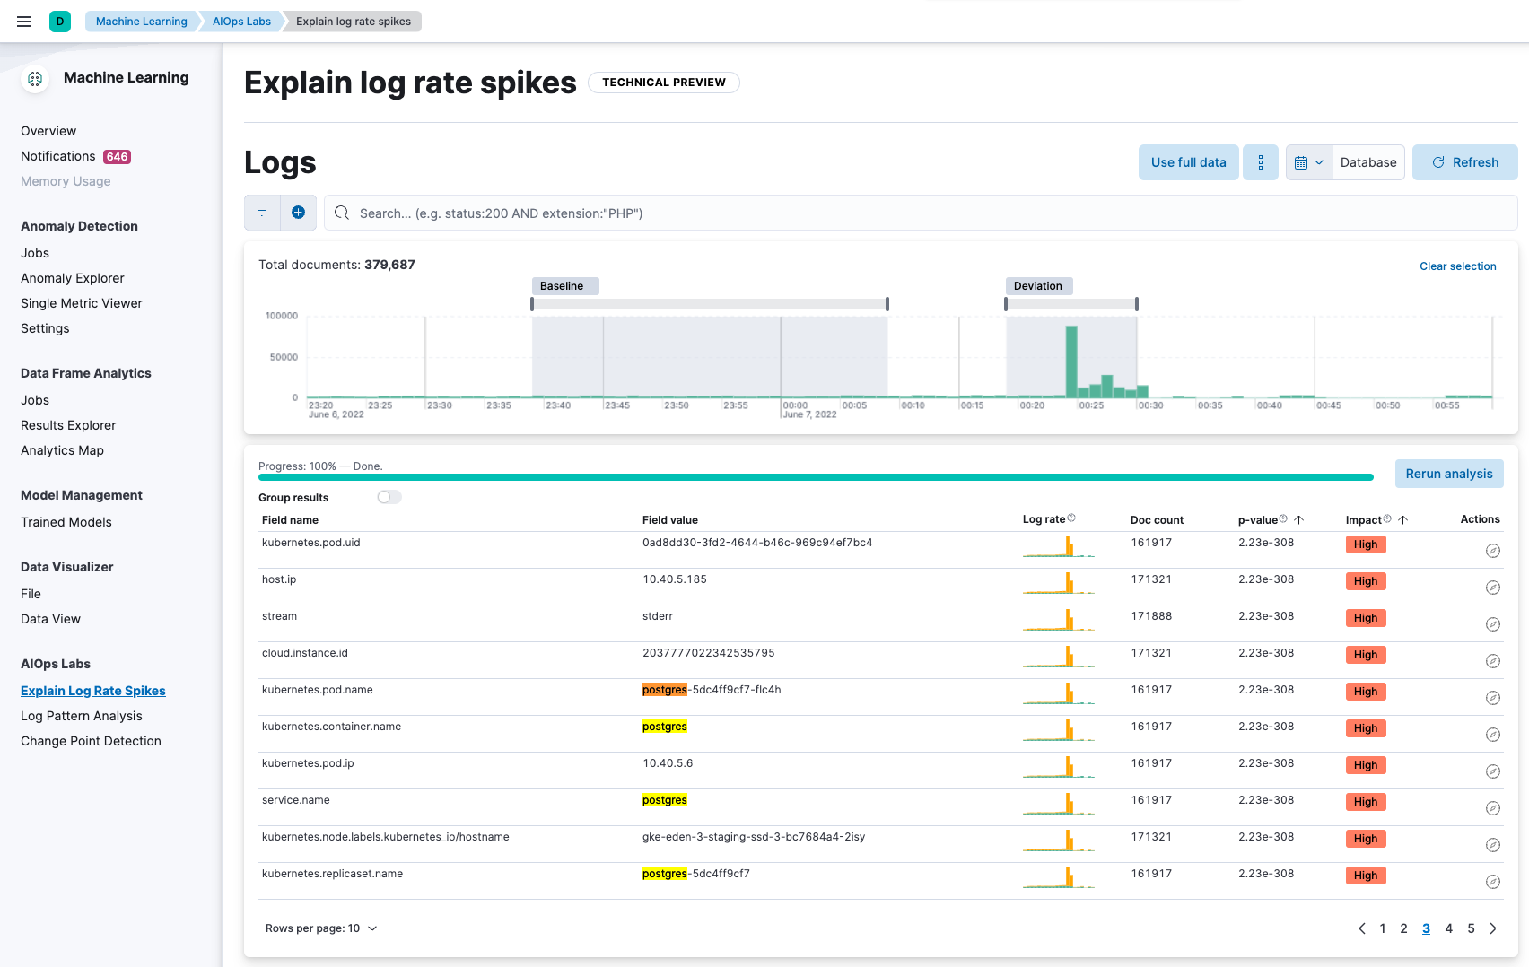Click the add filter plus icon
This screenshot has height=967, width=1529.
click(x=299, y=213)
